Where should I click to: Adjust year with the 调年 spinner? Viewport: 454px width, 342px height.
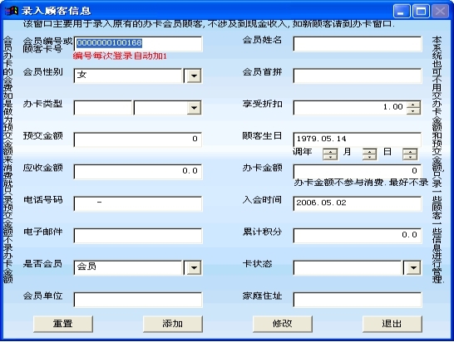330,154
